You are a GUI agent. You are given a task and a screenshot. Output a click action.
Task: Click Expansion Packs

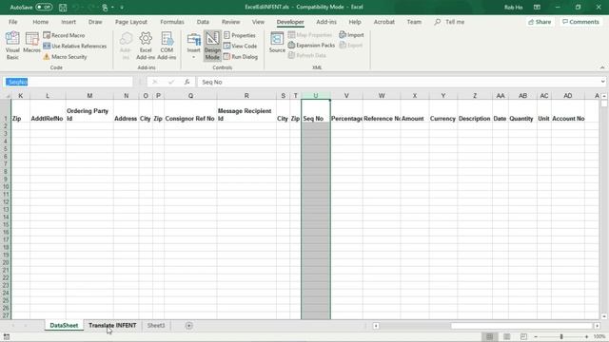tap(311, 46)
